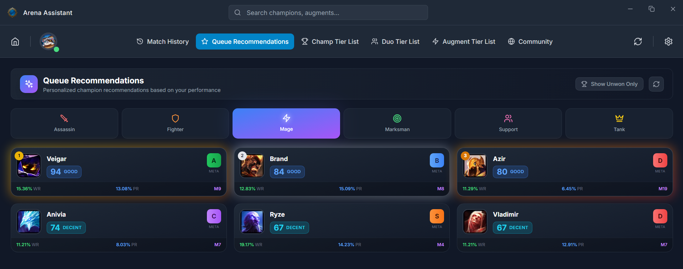Click Vladimir's 67 DECENT score badge
Image resolution: width=683 pixels, height=269 pixels.
(x=512, y=228)
